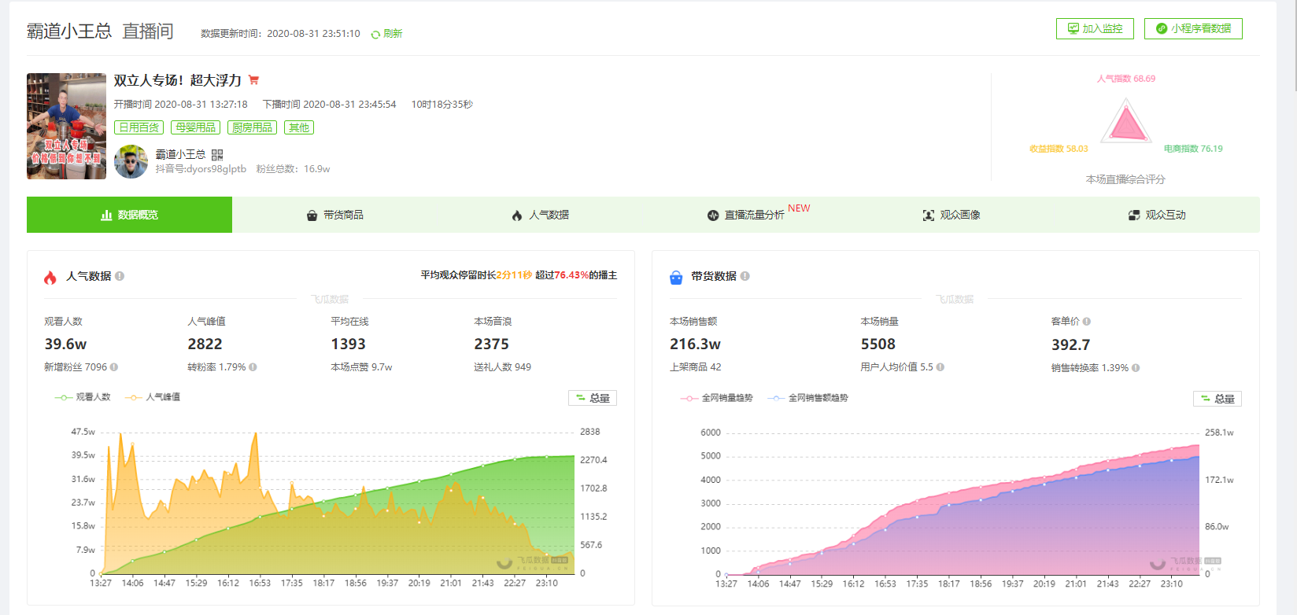Open the 数据概览 tab

pyautogui.click(x=129, y=215)
